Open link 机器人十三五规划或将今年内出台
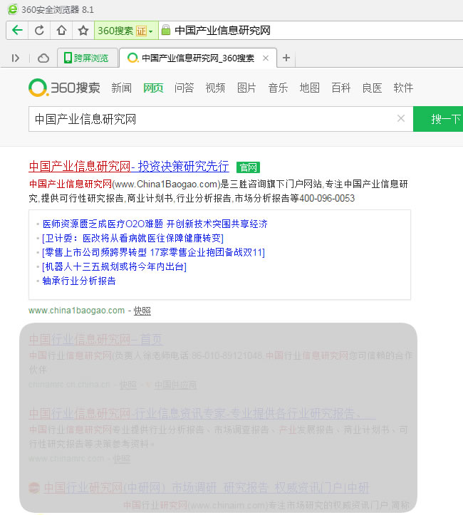This screenshot has height=515, width=463. (x=114, y=266)
